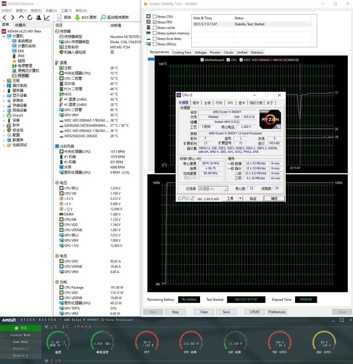This screenshot has height=364, width=353.
Task: Expand the 主板 tree node
Action: pos(4,81)
